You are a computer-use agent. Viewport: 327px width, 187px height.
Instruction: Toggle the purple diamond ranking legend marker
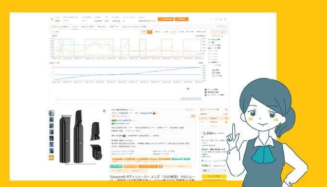coord(214,70)
